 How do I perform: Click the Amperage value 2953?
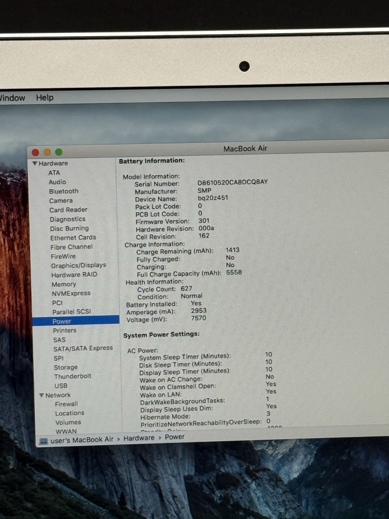point(199,311)
